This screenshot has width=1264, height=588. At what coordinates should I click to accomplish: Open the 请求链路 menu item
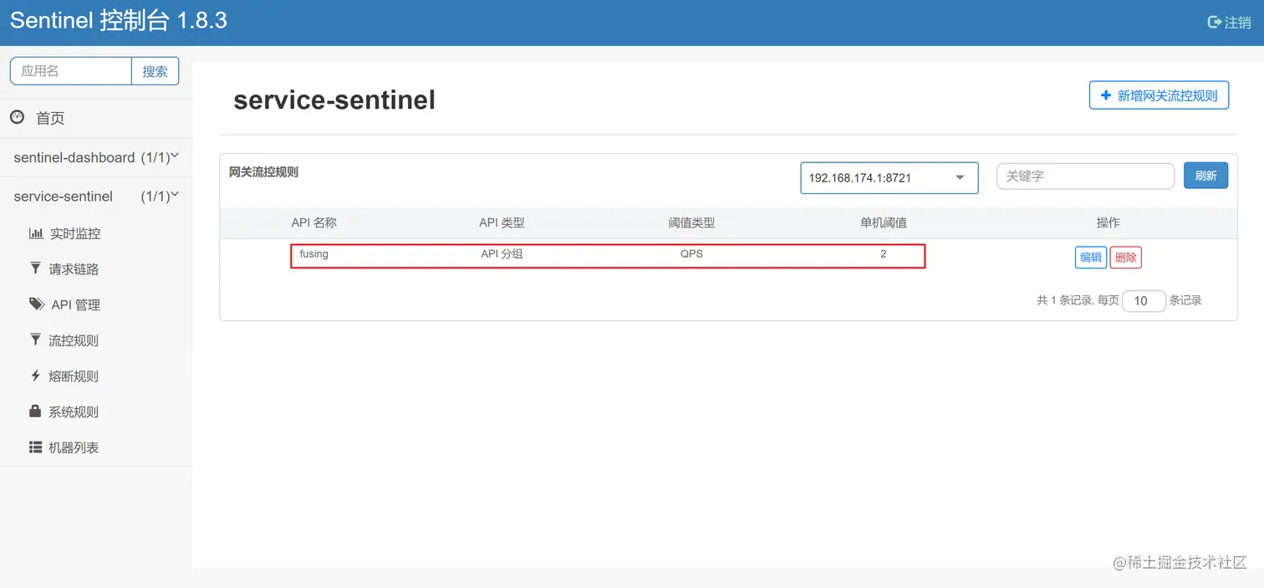74,269
